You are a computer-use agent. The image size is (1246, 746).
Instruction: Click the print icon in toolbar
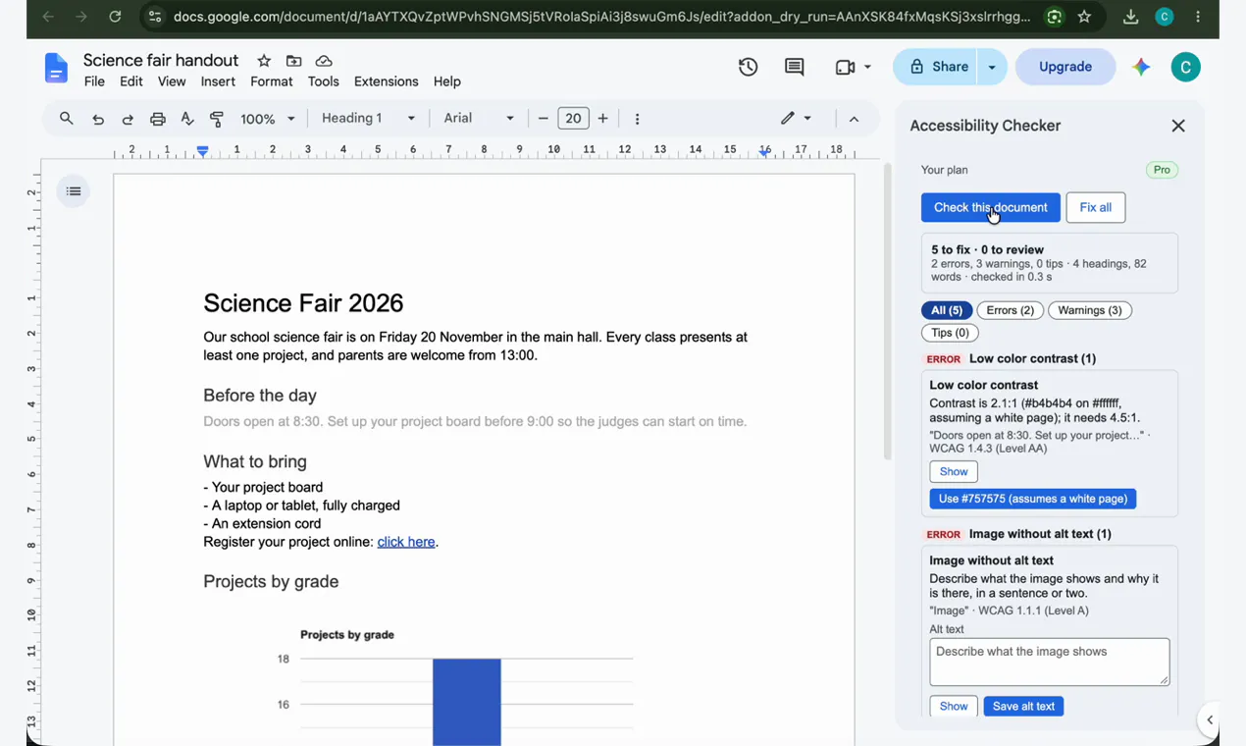[x=157, y=119]
